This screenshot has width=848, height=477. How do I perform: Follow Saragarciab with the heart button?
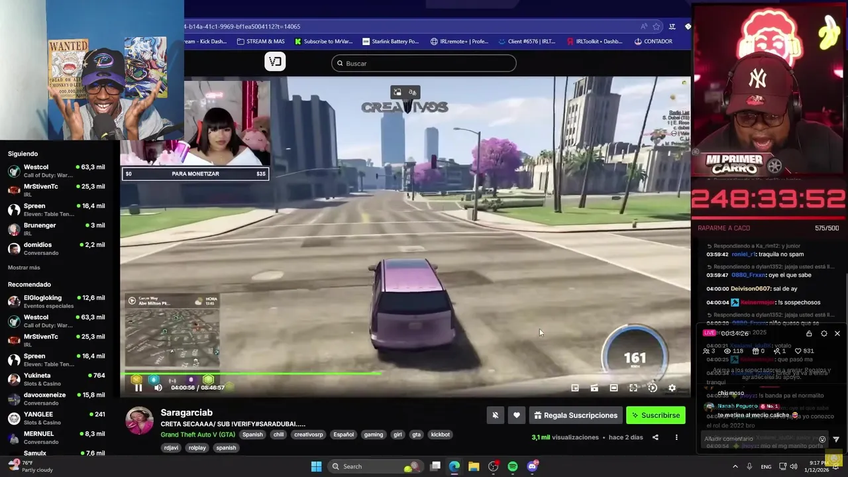[517, 415]
